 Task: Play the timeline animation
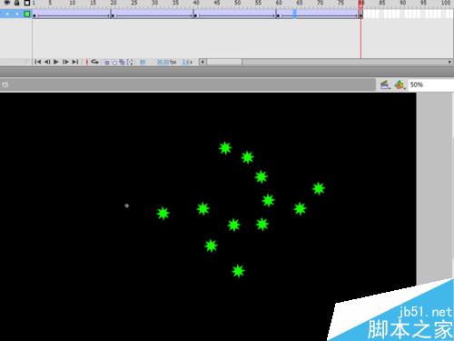click(x=56, y=62)
